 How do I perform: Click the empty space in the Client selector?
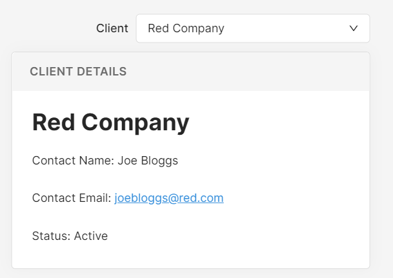[x=286, y=28]
